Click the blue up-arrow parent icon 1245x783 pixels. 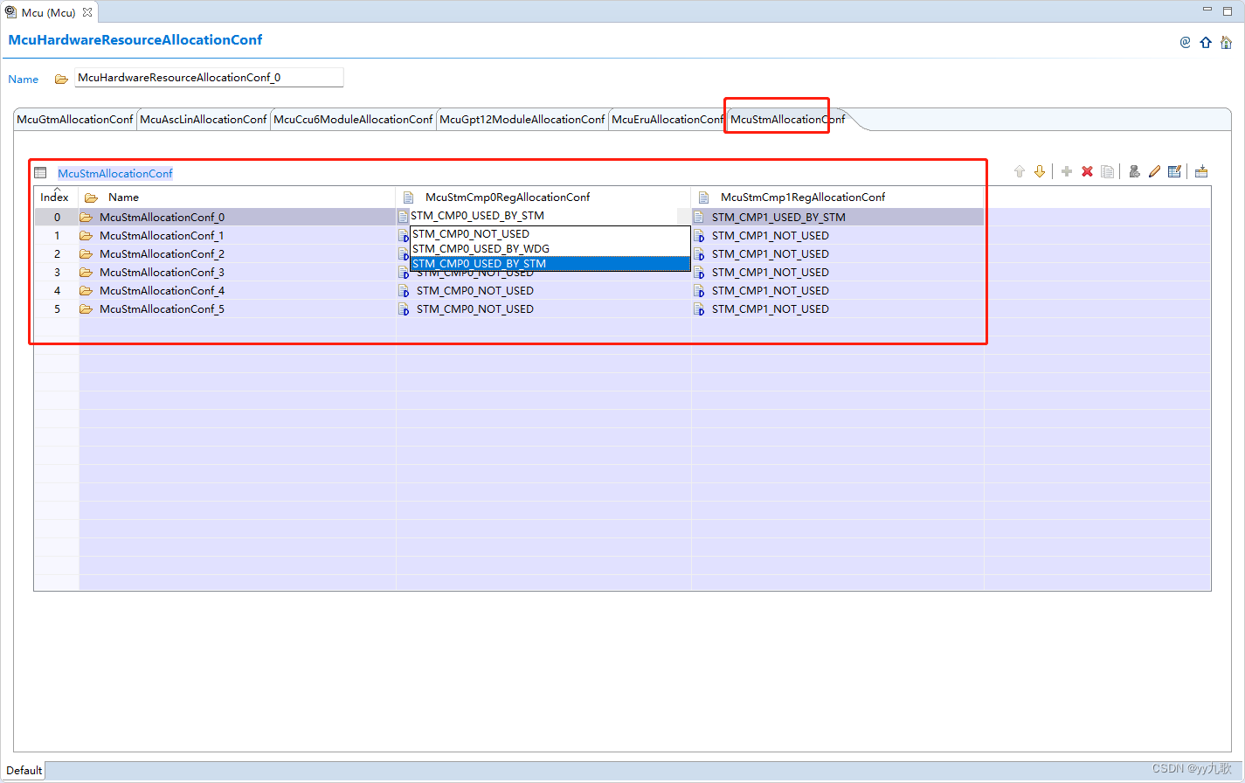pyautogui.click(x=1206, y=42)
